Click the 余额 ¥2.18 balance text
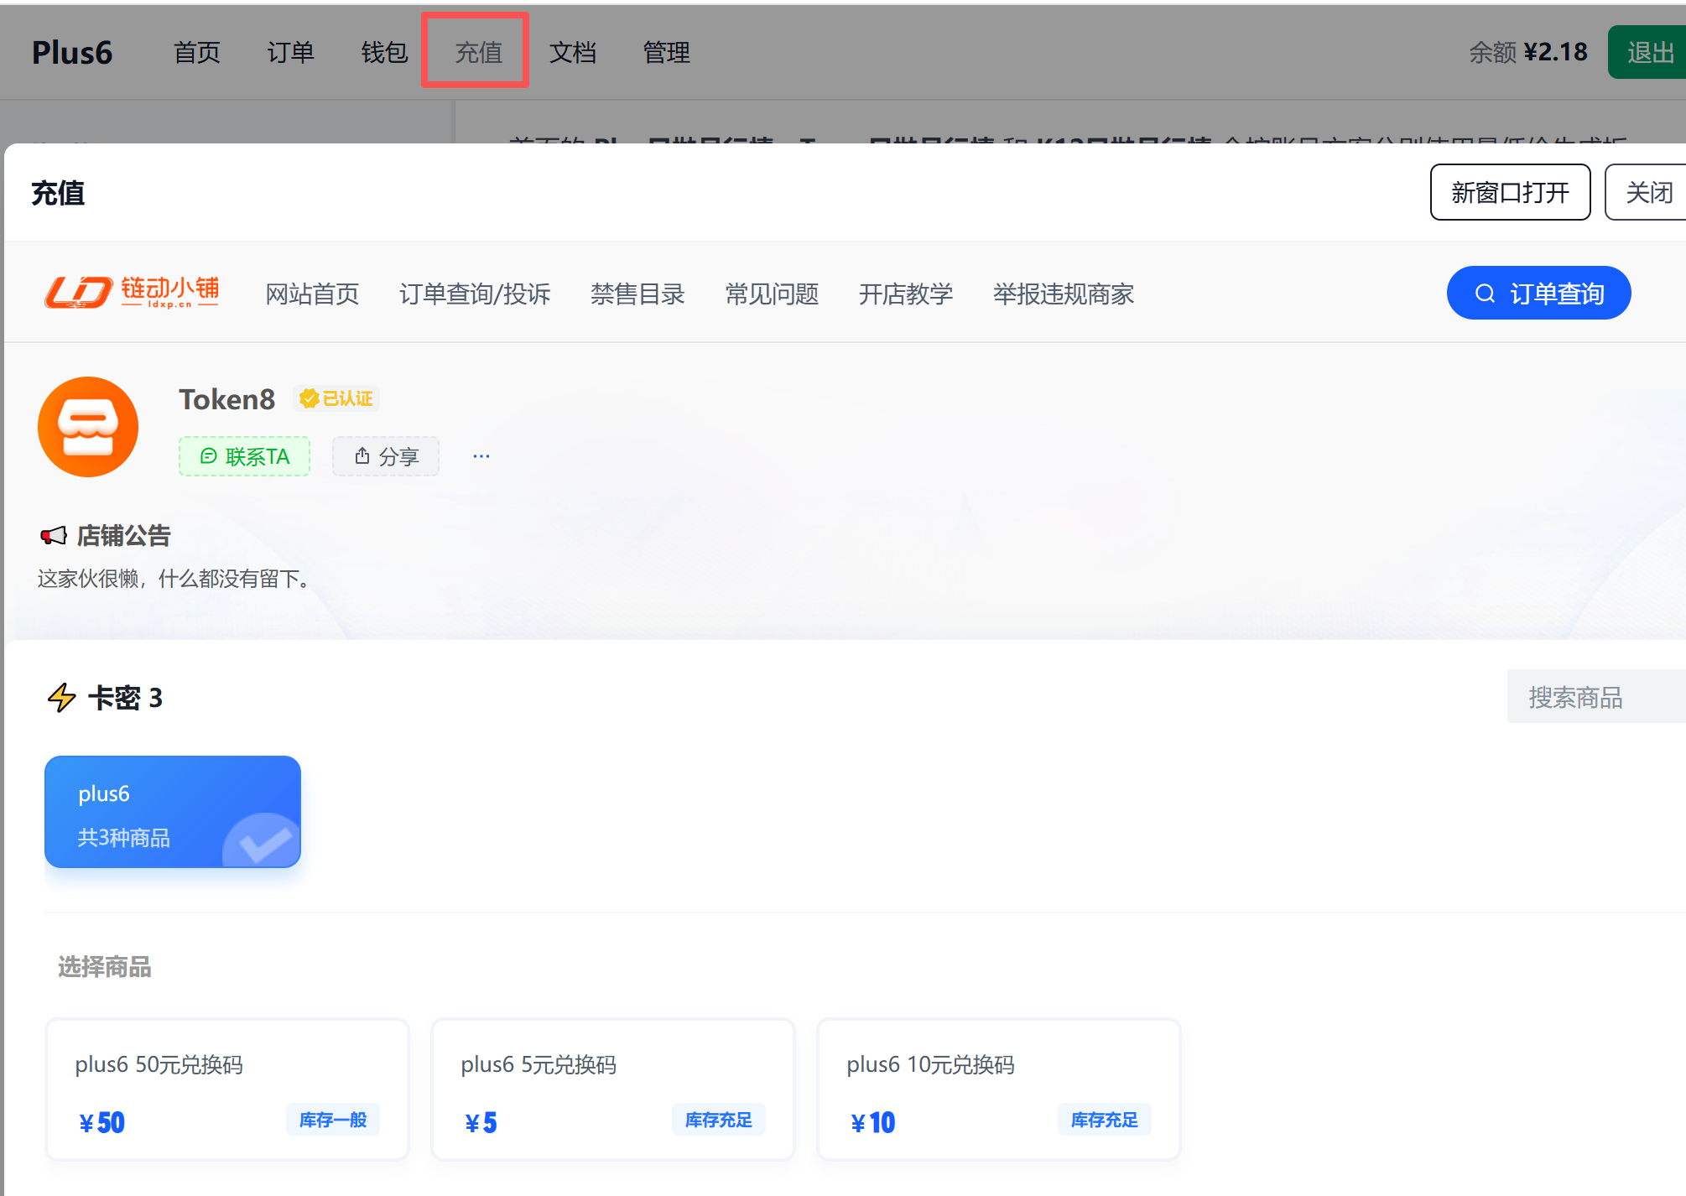 1528,52
